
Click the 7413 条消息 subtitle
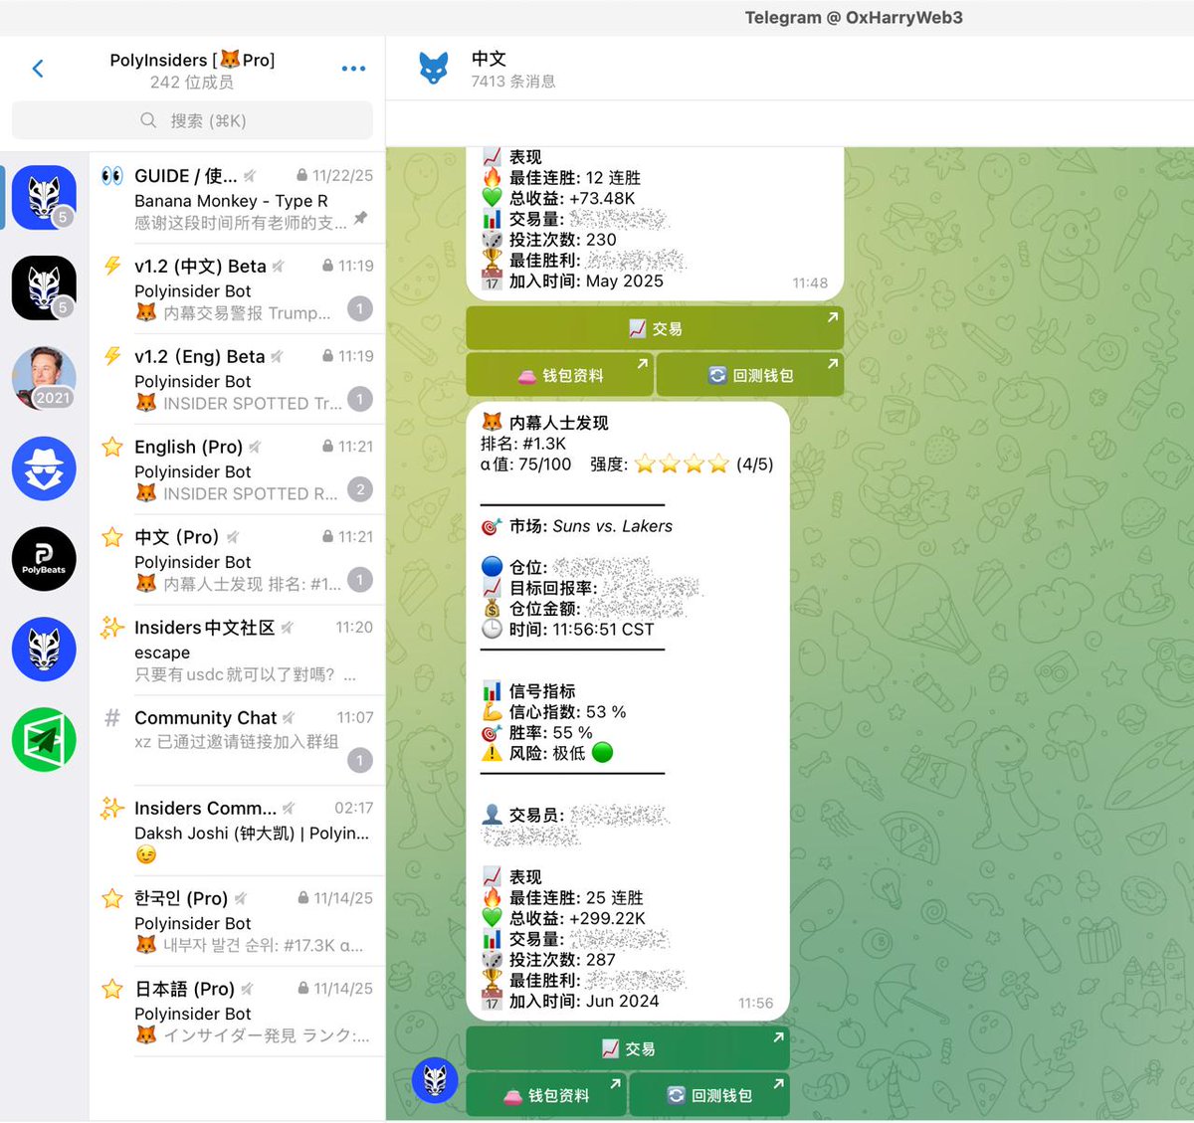pyautogui.click(x=513, y=82)
